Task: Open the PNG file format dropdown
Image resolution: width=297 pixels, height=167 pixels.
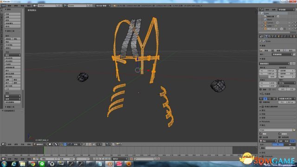Action: click(268, 141)
